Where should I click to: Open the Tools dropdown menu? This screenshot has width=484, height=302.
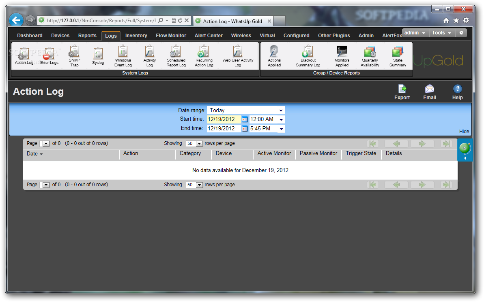tap(441, 33)
